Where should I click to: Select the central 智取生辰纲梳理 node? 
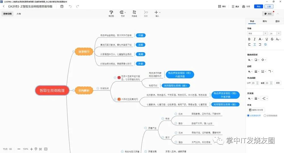click(x=52, y=90)
